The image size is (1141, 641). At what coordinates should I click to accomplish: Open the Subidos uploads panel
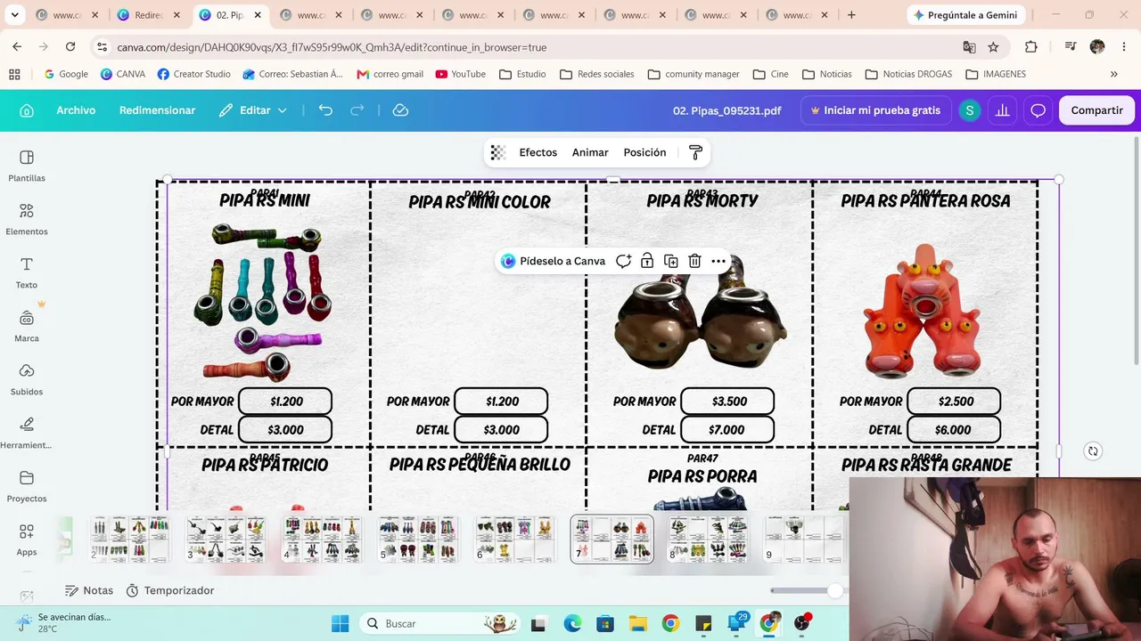tap(27, 379)
